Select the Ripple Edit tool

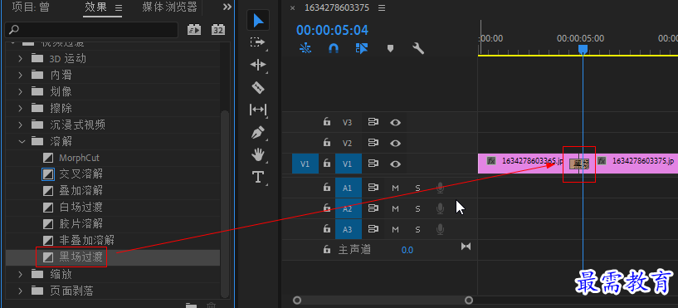[258, 65]
